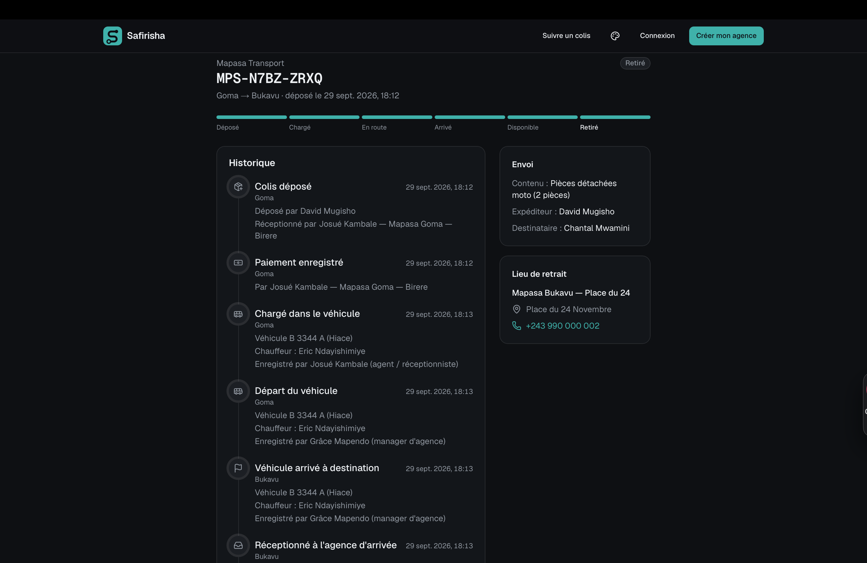This screenshot has height=563, width=867.
Task: Click the Arrivé step label
Action: [443, 127]
